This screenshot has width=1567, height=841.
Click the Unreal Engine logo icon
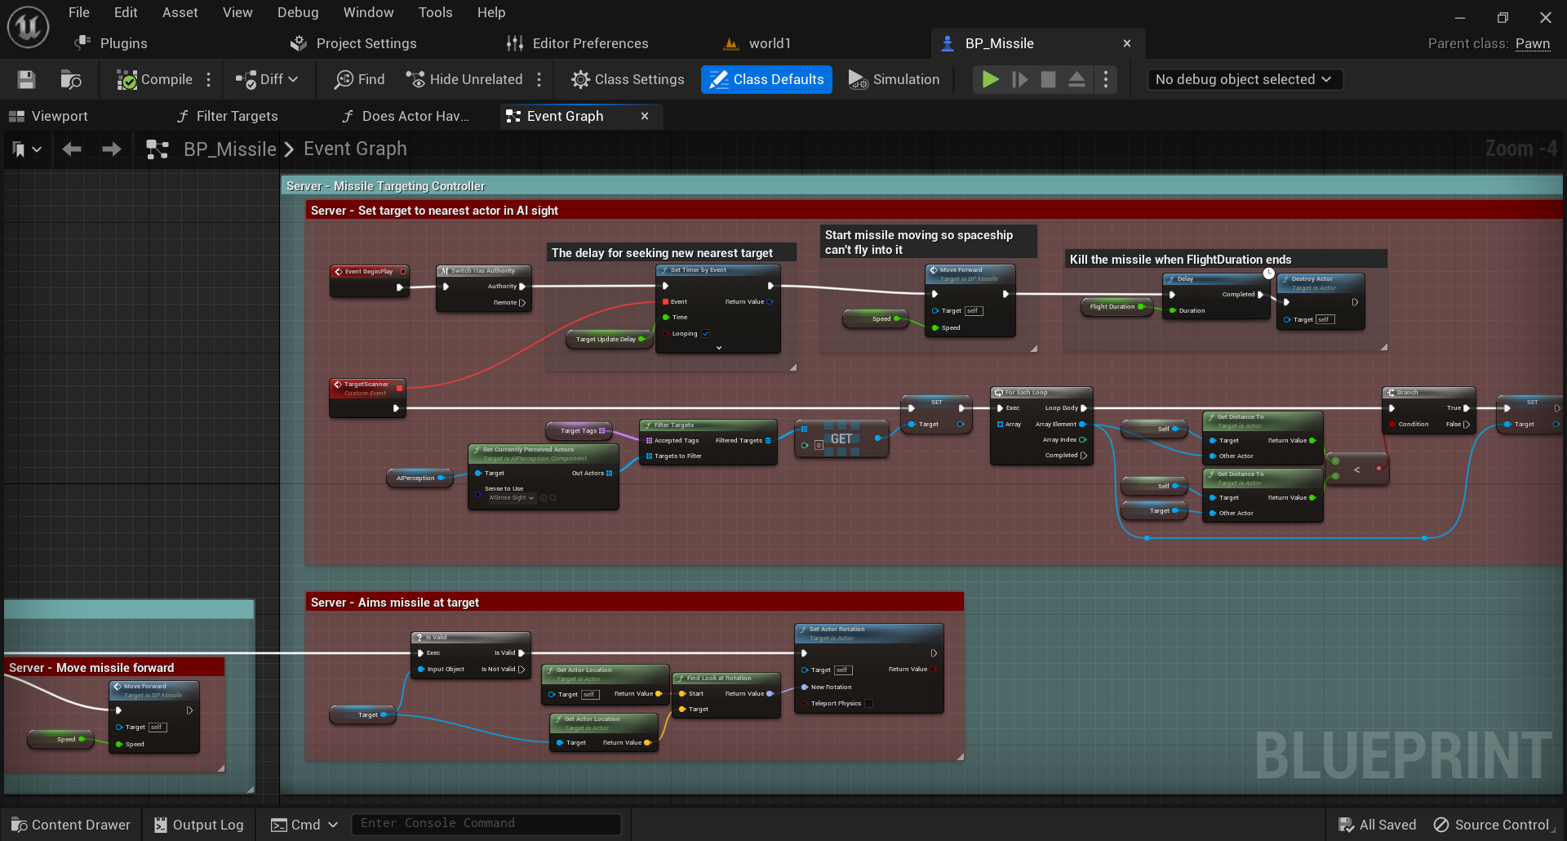(28, 27)
